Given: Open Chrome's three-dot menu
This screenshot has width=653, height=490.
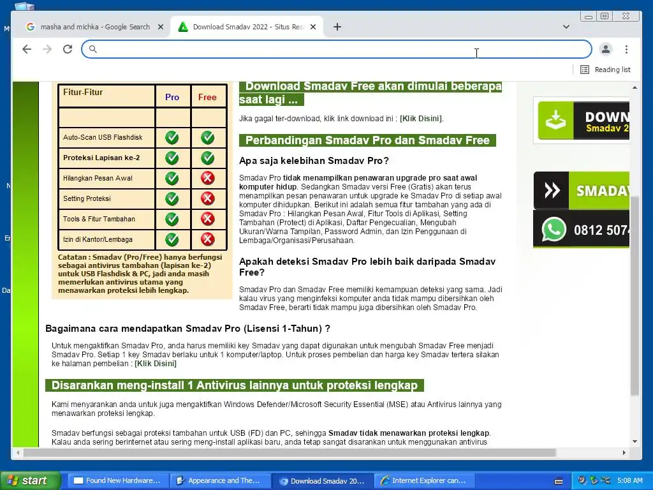Looking at the screenshot, I should pyautogui.click(x=626, y=49).
